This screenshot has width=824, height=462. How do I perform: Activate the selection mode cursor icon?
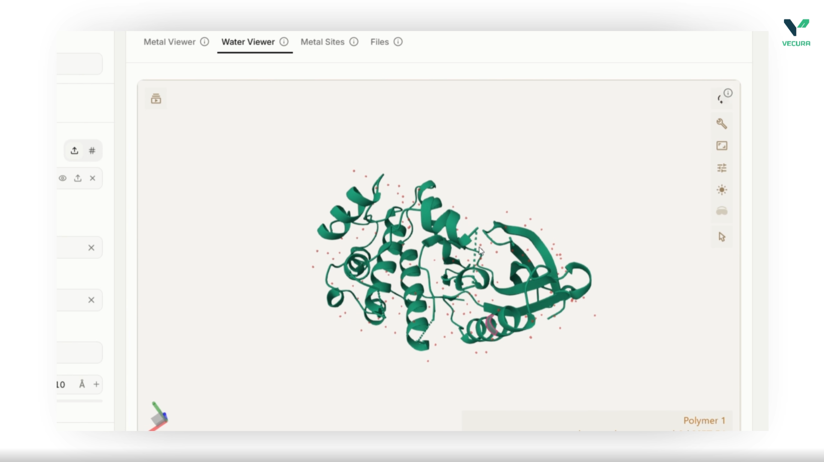(x=722, y=237)
